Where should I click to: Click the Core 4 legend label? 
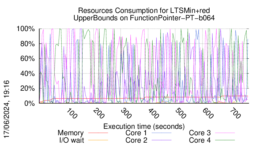[x=200, y=140]
